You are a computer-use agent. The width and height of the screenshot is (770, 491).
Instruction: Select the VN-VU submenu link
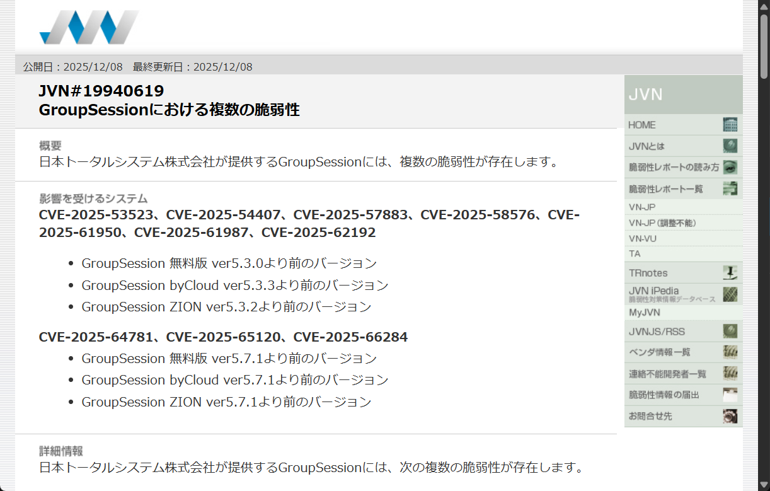[x=683, y=238]
